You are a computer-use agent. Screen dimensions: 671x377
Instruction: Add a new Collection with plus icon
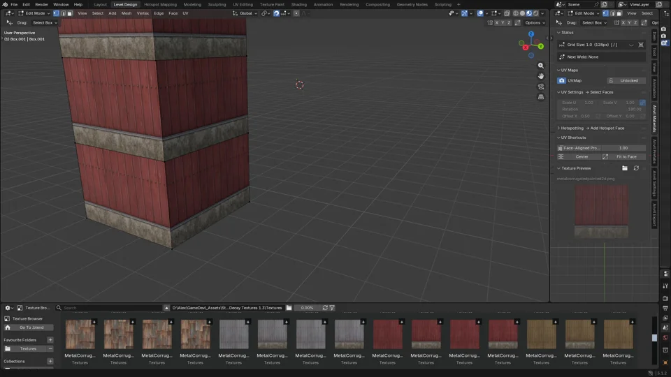point(50,361)
